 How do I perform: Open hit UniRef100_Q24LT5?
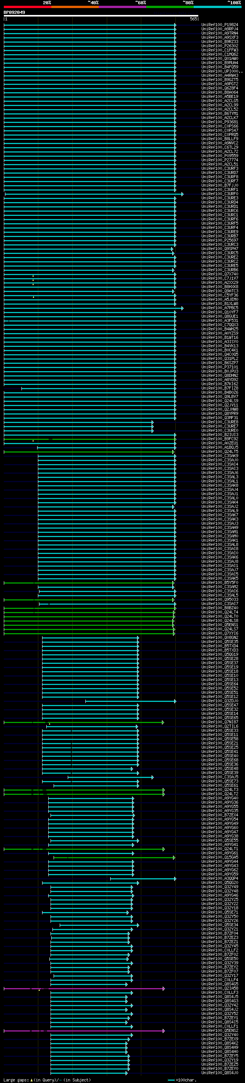[219, 451]
